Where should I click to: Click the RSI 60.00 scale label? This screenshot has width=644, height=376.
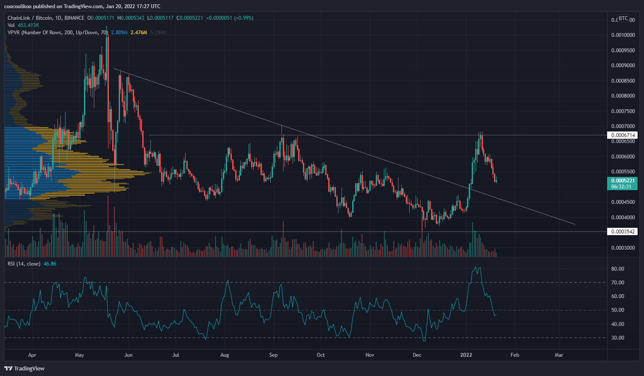tap(618, 296)
